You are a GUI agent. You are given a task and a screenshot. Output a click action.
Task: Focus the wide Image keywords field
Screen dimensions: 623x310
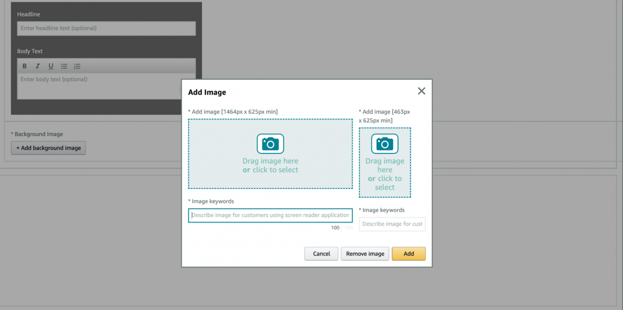(x=270, y=215)
